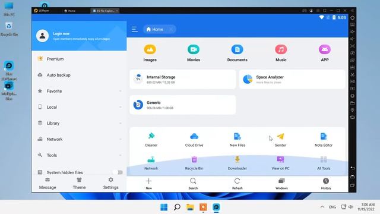The height and width of the screenshot is (214, 380).
Task: Open the Downloader tool
Action: 237,163
